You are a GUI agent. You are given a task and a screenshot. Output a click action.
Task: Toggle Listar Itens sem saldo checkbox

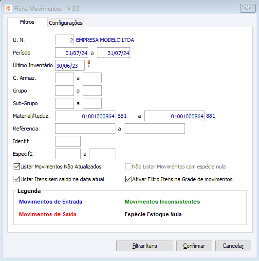tap(17, 179)
